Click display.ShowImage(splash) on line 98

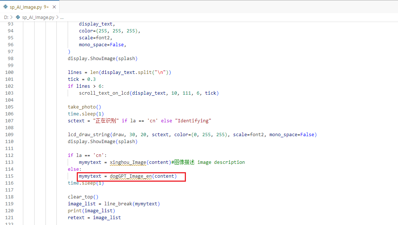click(103, 58)
